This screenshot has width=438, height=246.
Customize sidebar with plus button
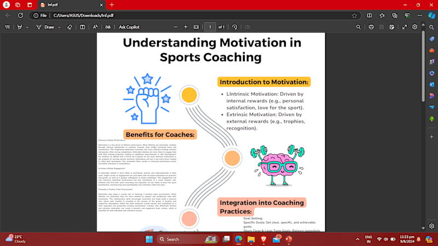coord(431,137)
